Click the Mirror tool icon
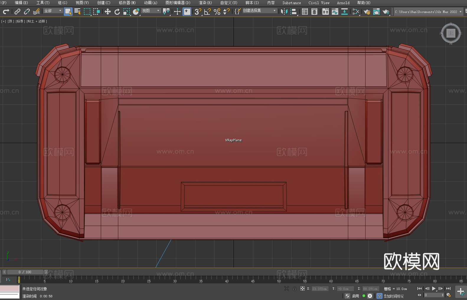The image size is (467, 300). pyautogui.click(x=284, y=12)
